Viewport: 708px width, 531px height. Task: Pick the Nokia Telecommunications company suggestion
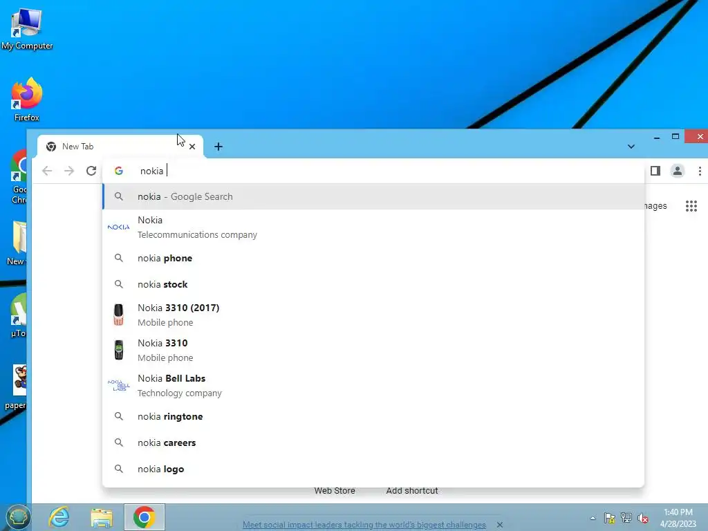coord(374,227)
